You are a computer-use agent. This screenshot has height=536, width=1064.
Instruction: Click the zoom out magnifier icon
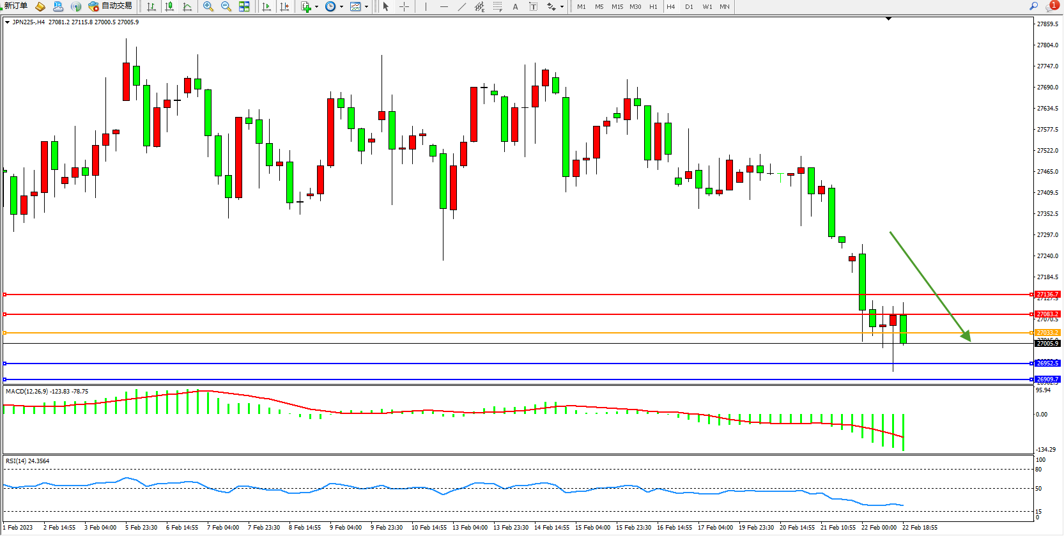(226, 6)
